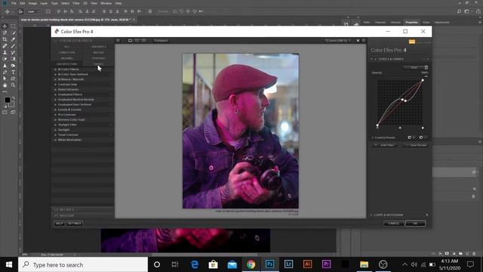Expand the Recipes section
This screenshot has height=272, width=483.
(82, 210)
